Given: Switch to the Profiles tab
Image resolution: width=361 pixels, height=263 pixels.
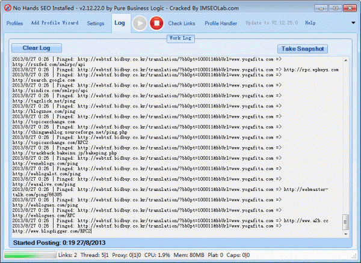Looking at the screenshot, I should pos(14,23).
